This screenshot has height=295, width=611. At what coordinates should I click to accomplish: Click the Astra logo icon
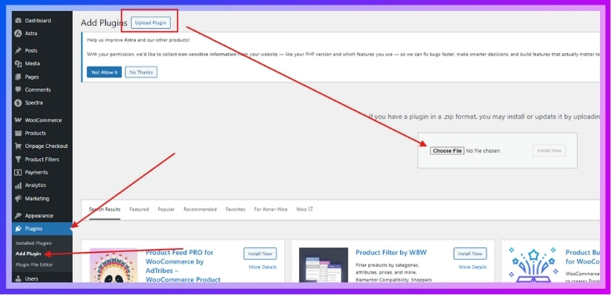click(x=18, y=34)
